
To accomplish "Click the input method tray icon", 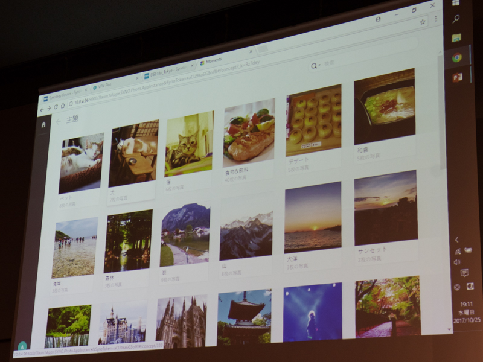I will tap(470, 286).
